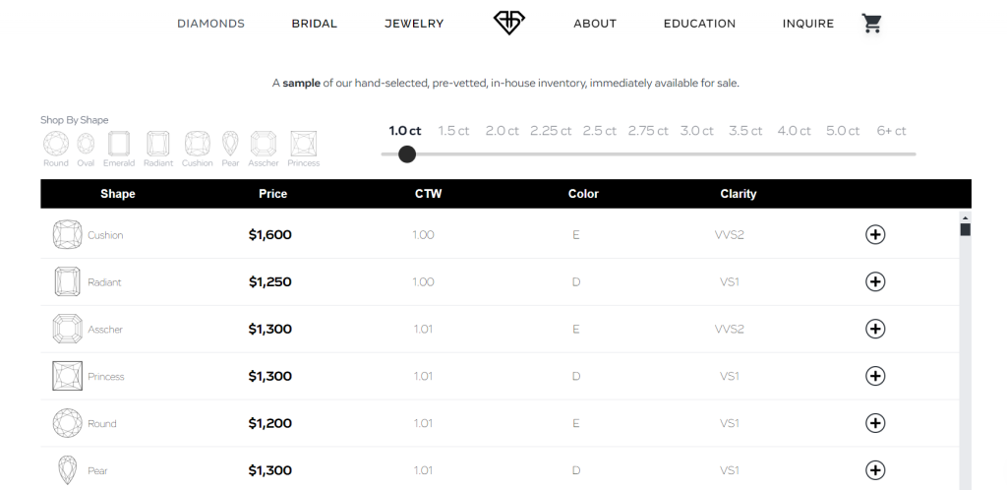Viewport: 1007px width, 490px height.
Task: Expand the Round $1,200 diamond row
Action: click(x=875, y=423)
